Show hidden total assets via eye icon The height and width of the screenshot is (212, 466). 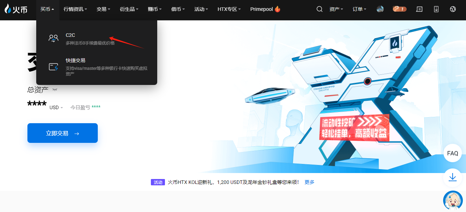coord(55,90)
